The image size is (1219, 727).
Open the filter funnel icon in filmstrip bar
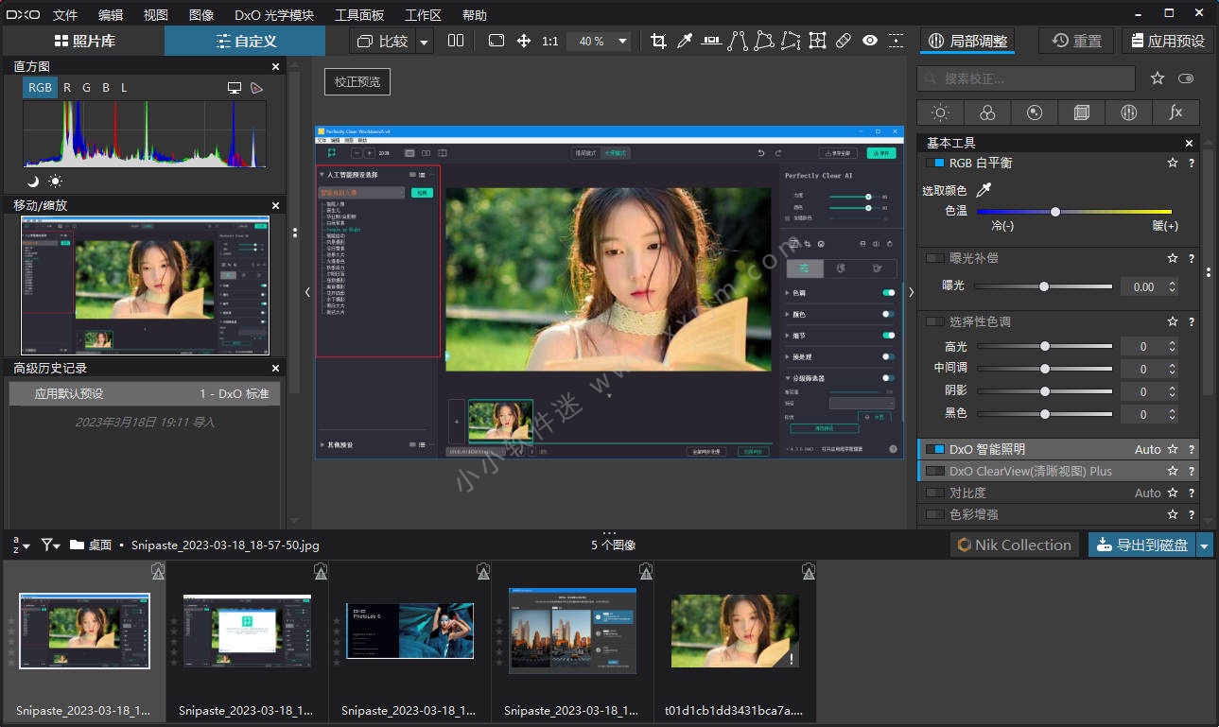coord(50,545)
